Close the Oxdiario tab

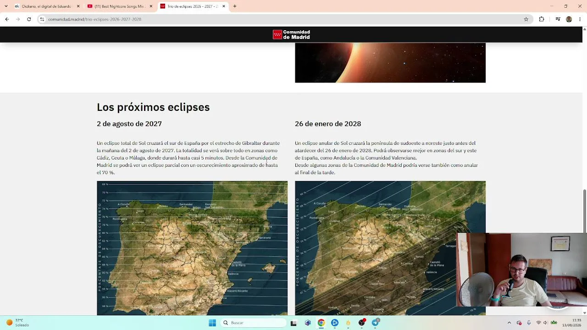click(78, 6)
